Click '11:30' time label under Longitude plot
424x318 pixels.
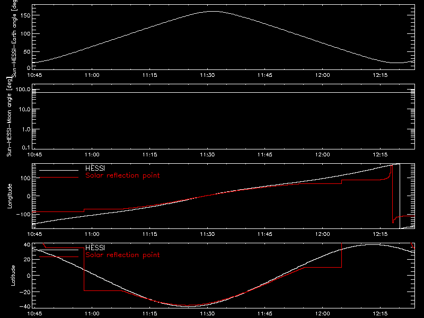[207, 234]
